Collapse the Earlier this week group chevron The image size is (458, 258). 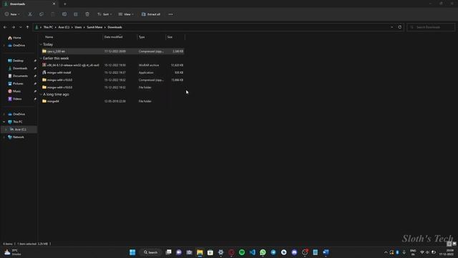tap(41, 58)
